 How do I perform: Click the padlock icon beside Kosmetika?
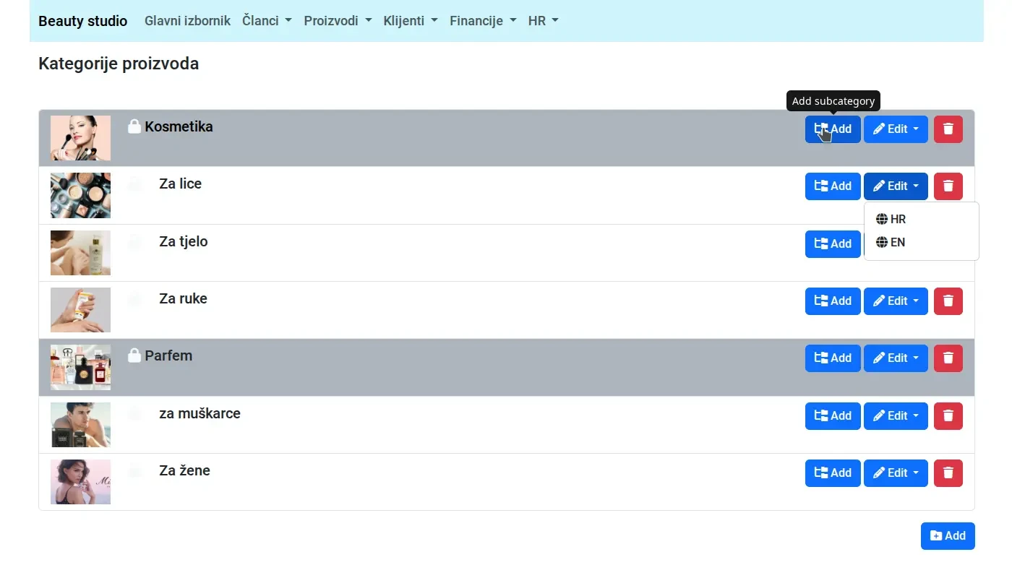134,126
